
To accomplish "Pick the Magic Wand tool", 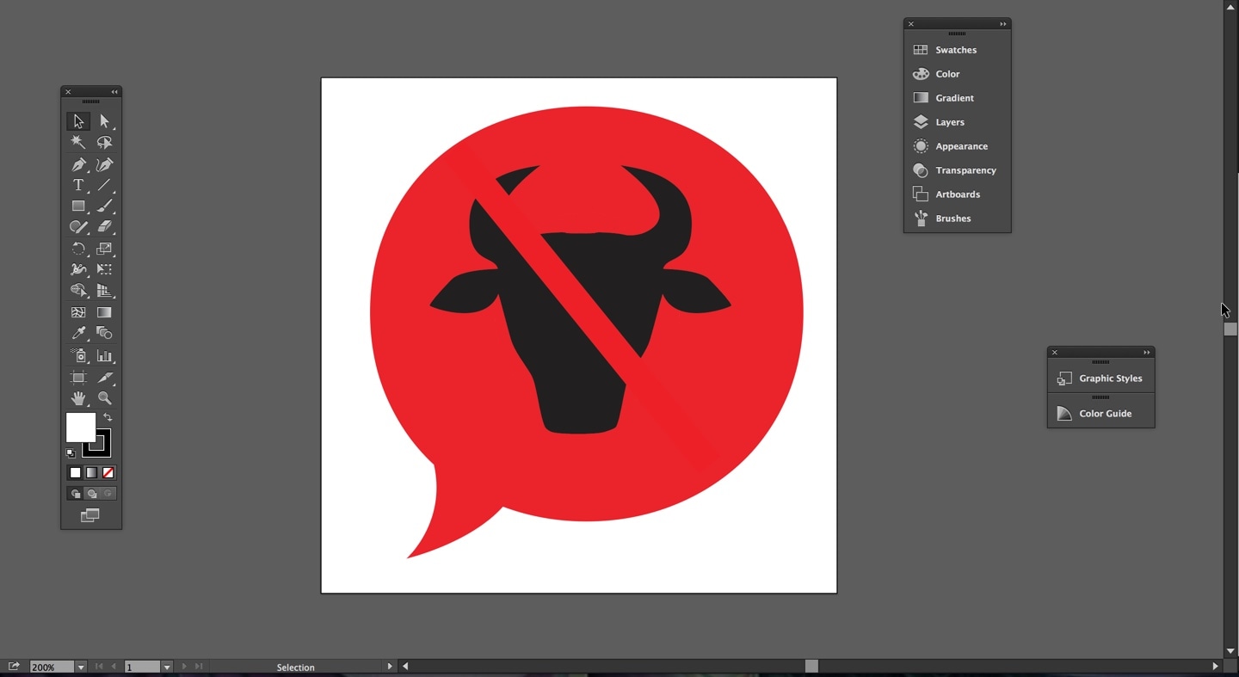I will pos(78,143).
